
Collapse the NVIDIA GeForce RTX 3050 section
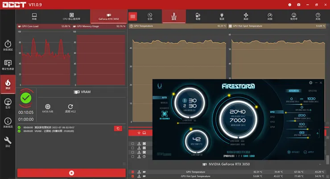320,164
